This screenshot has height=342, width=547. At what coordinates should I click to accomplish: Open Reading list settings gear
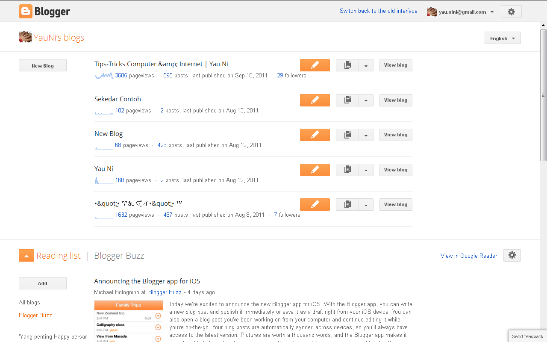512,255
